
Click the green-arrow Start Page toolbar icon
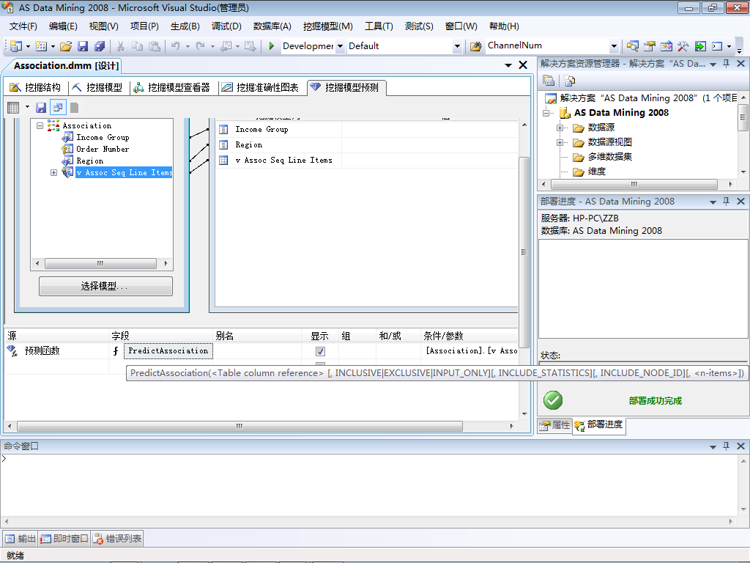pyautogui.click(x=699, y=46)
